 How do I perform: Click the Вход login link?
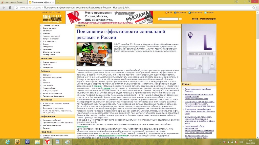click(195, 19)
